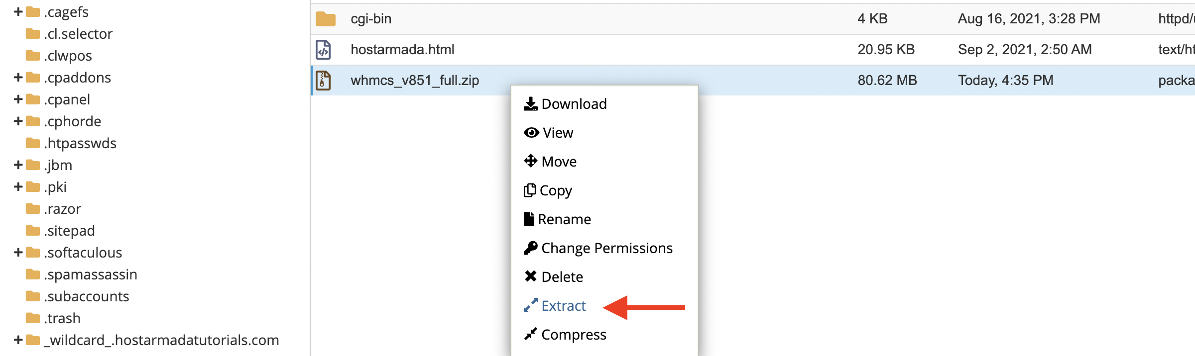Click the HTML file icon for hostarmada.html
Image resolution: width=1195 pixels, height=356 pixels.
[x=323, y=50]
